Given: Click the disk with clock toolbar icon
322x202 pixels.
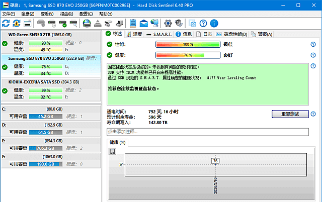Looking at the screenshot, I should click(52, 24).
